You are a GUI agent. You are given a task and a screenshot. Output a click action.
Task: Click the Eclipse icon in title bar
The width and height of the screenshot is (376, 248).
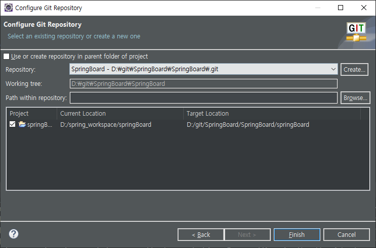(9, 8)
